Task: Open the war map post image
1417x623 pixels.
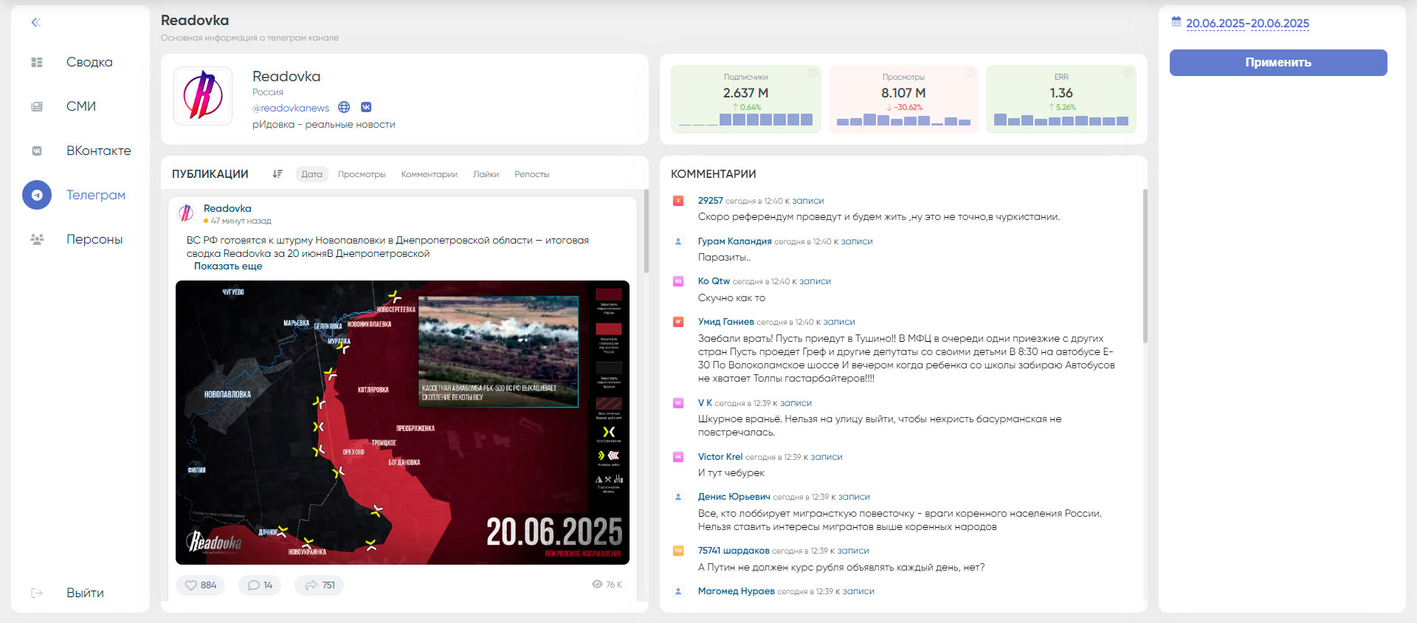Action: [402, 422]
